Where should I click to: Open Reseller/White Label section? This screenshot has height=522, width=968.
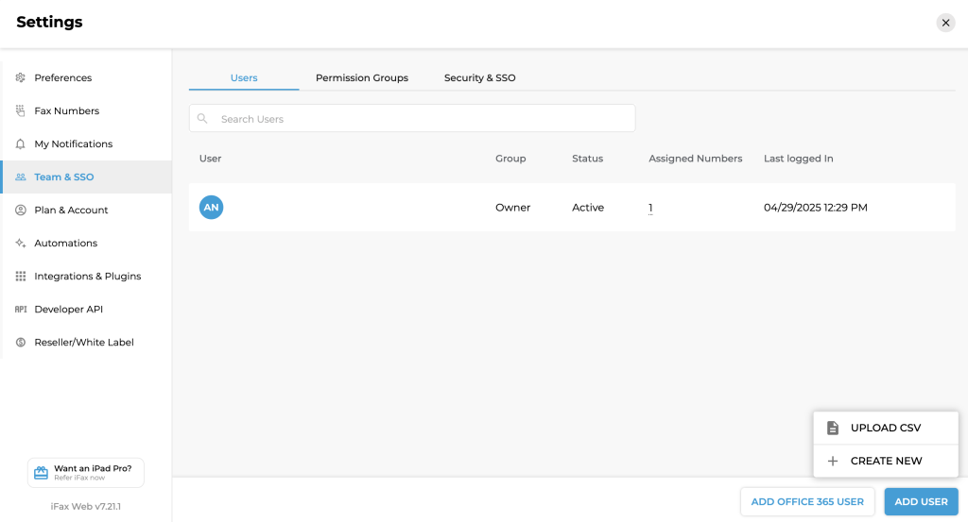[x=86, y=342]
